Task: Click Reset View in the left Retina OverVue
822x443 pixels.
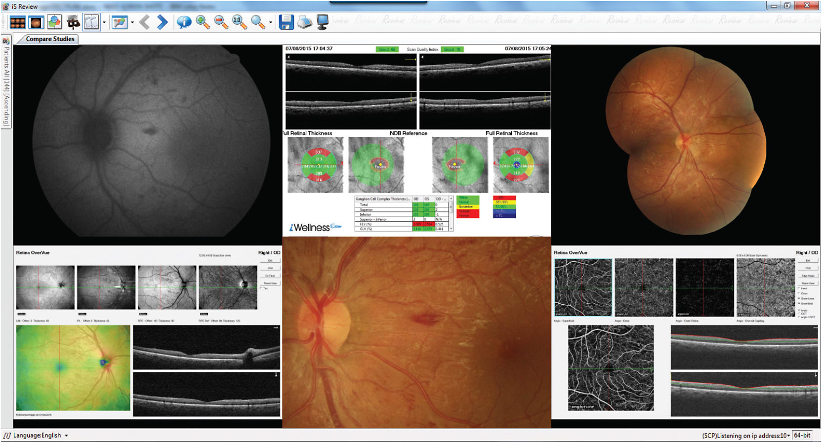Action: click(270, 283)
